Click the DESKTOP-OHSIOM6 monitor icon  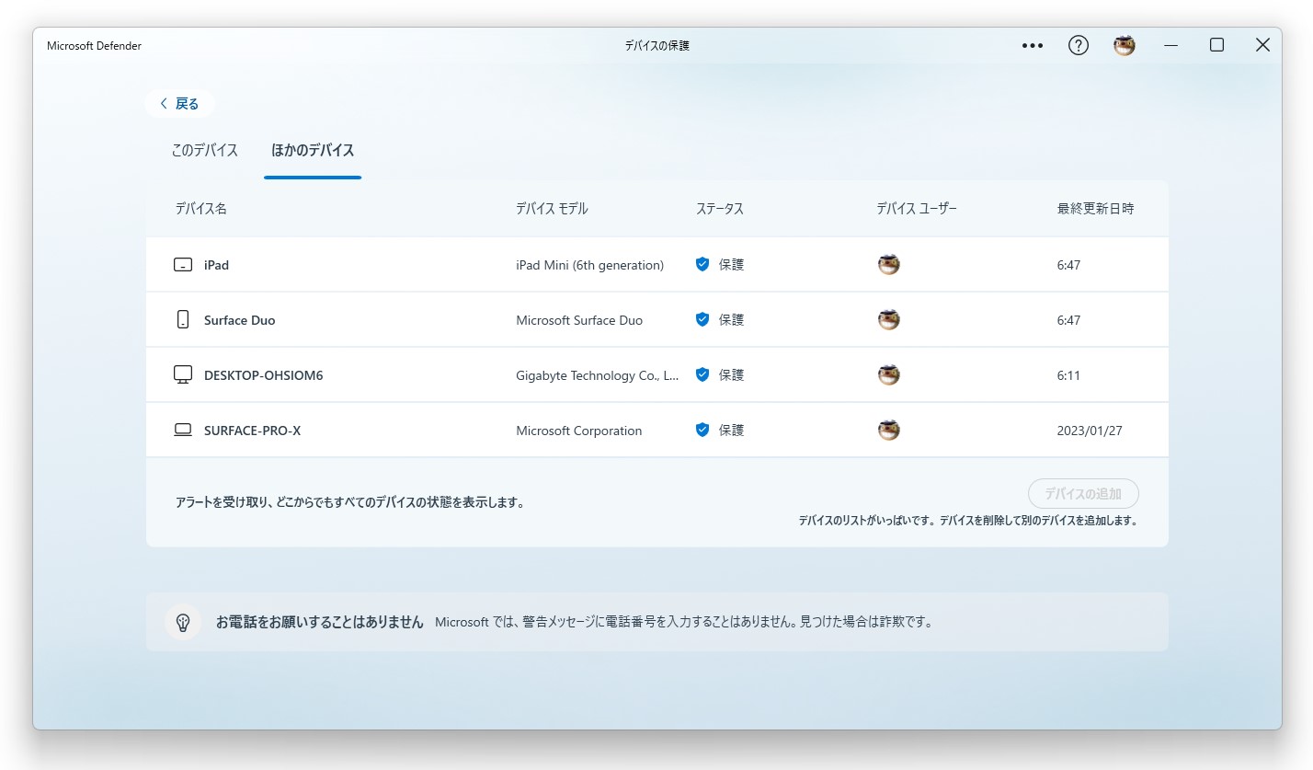[181, 374]
